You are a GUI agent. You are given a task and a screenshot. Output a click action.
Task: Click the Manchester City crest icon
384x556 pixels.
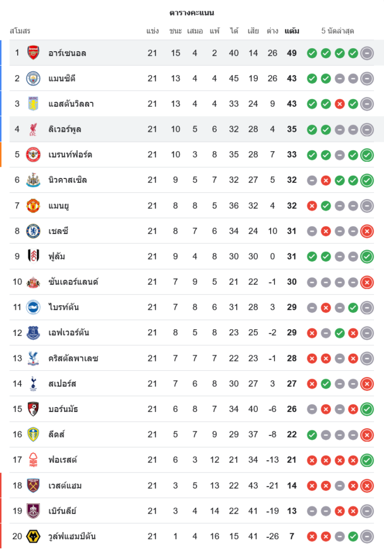[x=33, y=78]
